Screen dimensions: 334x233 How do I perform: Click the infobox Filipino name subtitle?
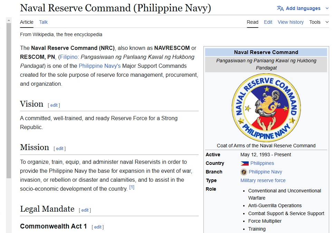coord(266,64)
